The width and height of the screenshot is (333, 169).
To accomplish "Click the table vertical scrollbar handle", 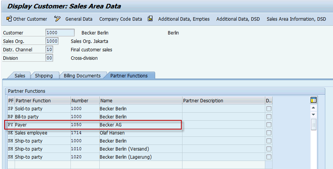I will (x=313, y=125).
